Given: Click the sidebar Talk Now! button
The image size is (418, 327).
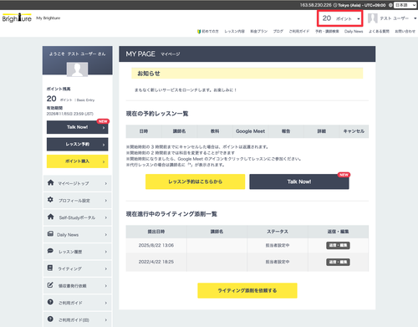Looking at the screenshot, I should click(78, 127).
